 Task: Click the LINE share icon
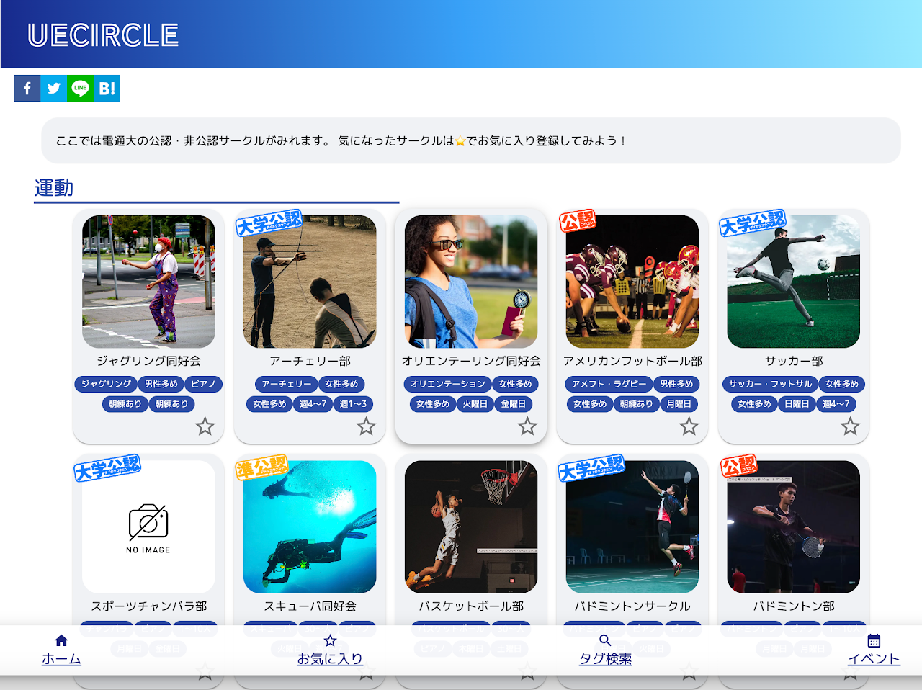pos(80,88)
